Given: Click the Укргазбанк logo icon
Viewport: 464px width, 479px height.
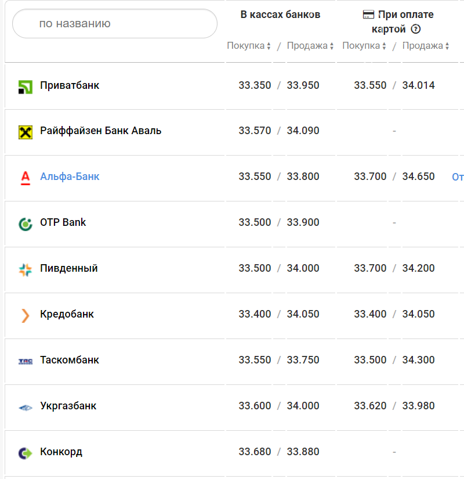Looking at the screenshot, I should tap(26, 408).
